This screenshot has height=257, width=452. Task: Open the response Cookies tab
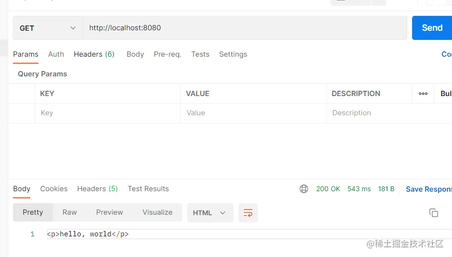point(54,189)
